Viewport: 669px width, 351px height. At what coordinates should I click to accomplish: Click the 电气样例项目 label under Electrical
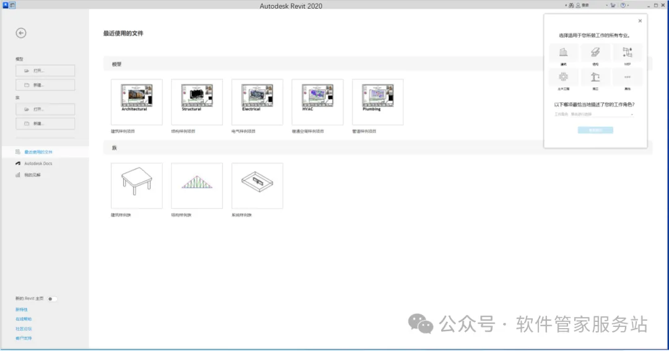(x=243, y=131)
